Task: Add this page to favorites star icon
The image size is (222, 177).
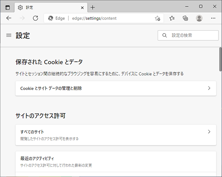Action: (157, 18)
